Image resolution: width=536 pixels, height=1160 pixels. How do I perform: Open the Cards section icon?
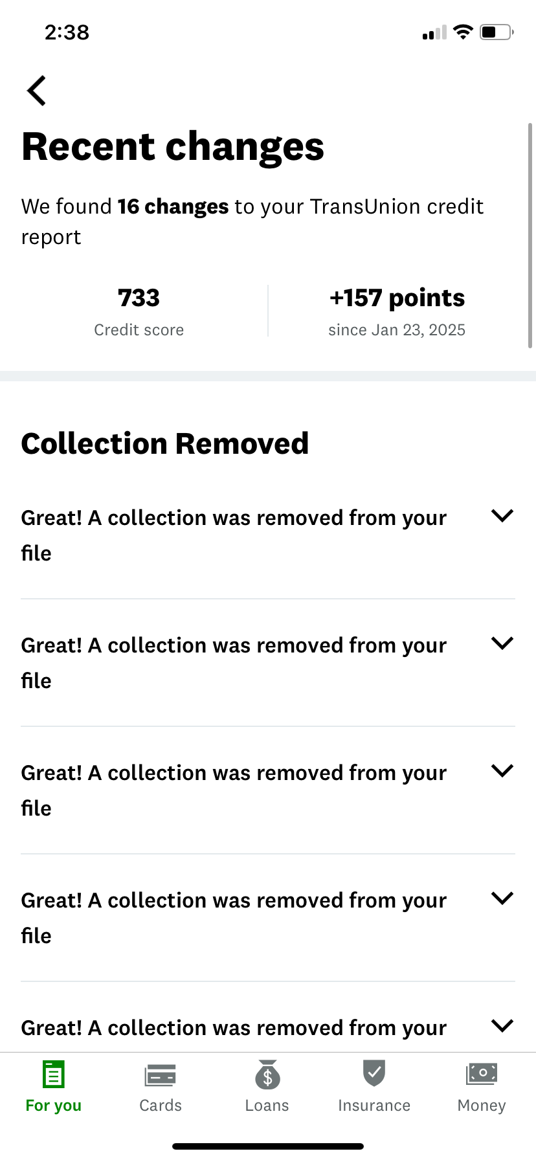[160, 1073]
